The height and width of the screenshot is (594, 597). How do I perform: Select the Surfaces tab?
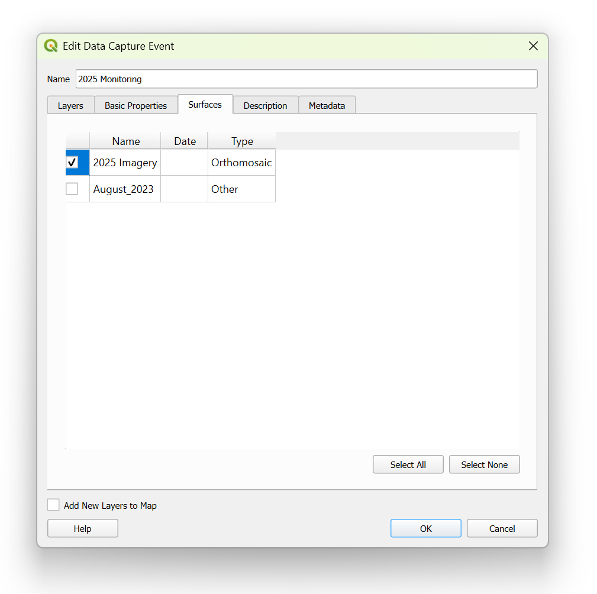[205, 105]
